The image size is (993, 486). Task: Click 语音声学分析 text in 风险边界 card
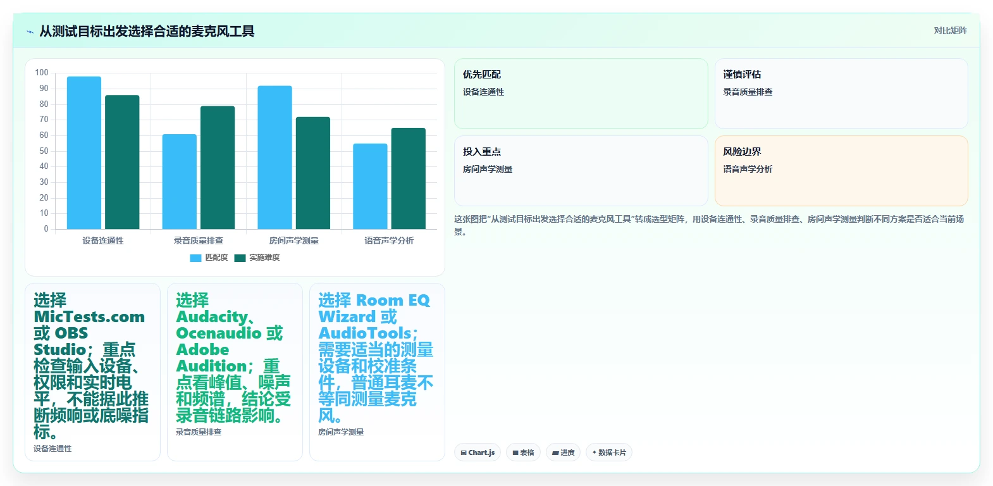[748, 169]
